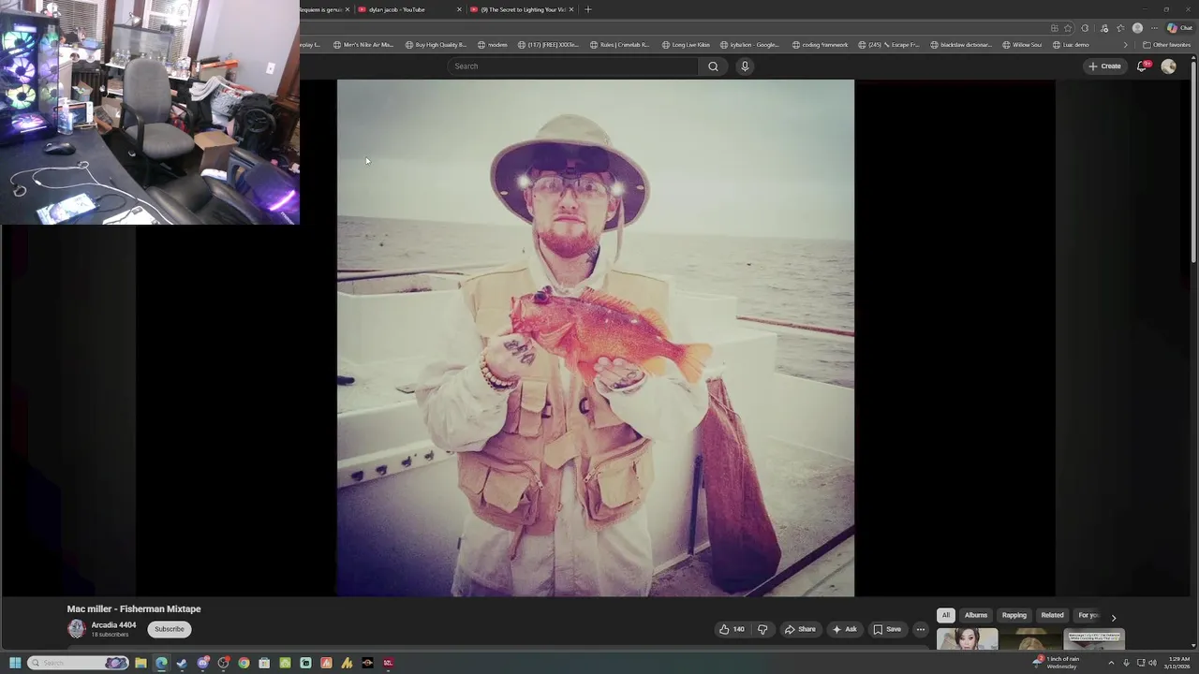This screenshot has width=1199, height=674.
Task: Click the Windows taskbar search box
Action: click(x=78, y=663)
